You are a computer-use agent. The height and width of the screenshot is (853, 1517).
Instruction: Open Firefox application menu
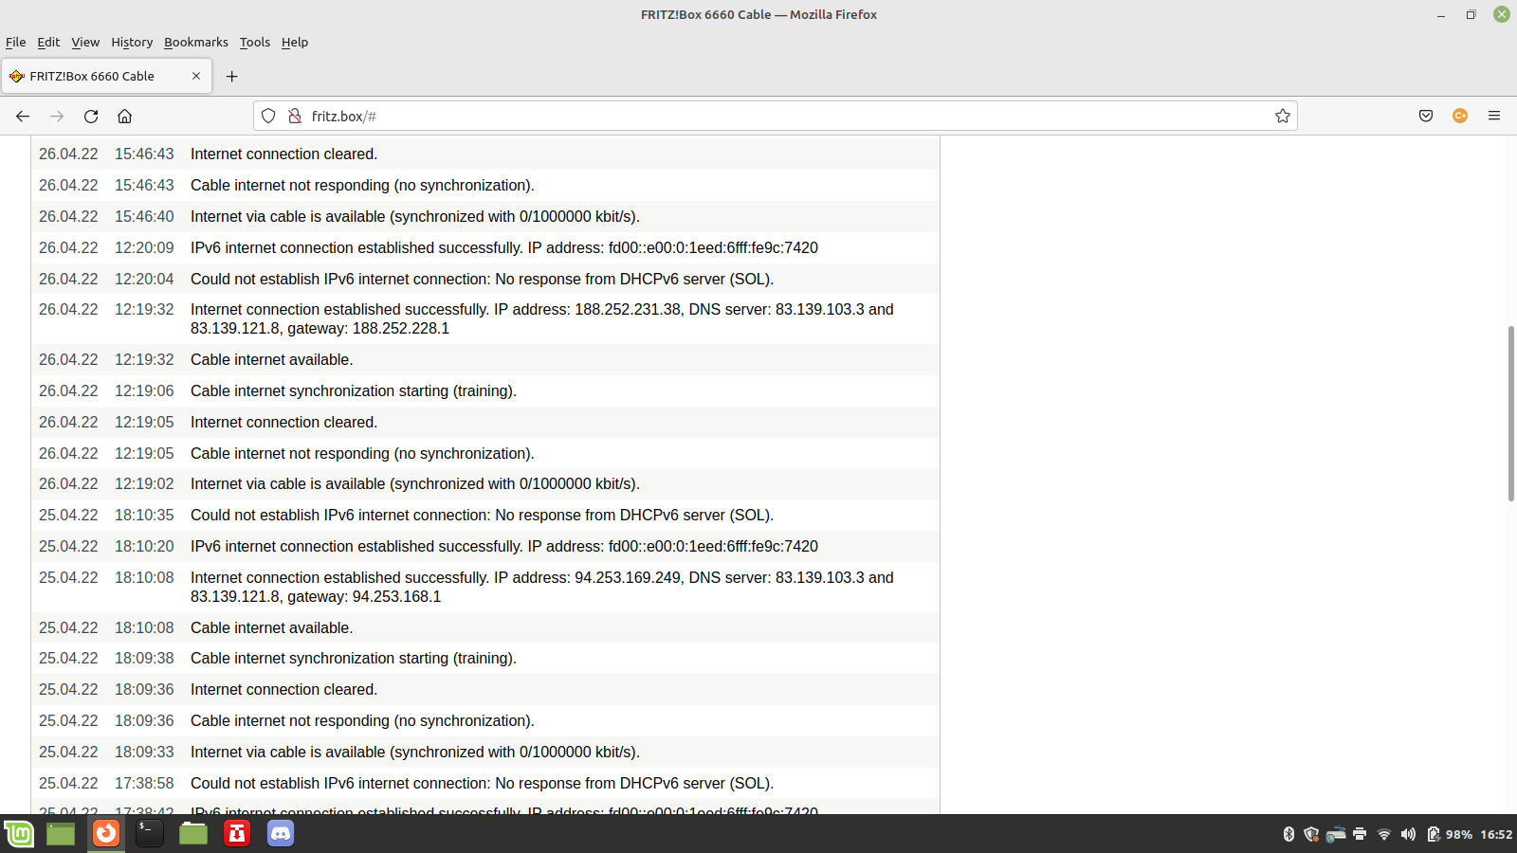tap(1494, 116)
